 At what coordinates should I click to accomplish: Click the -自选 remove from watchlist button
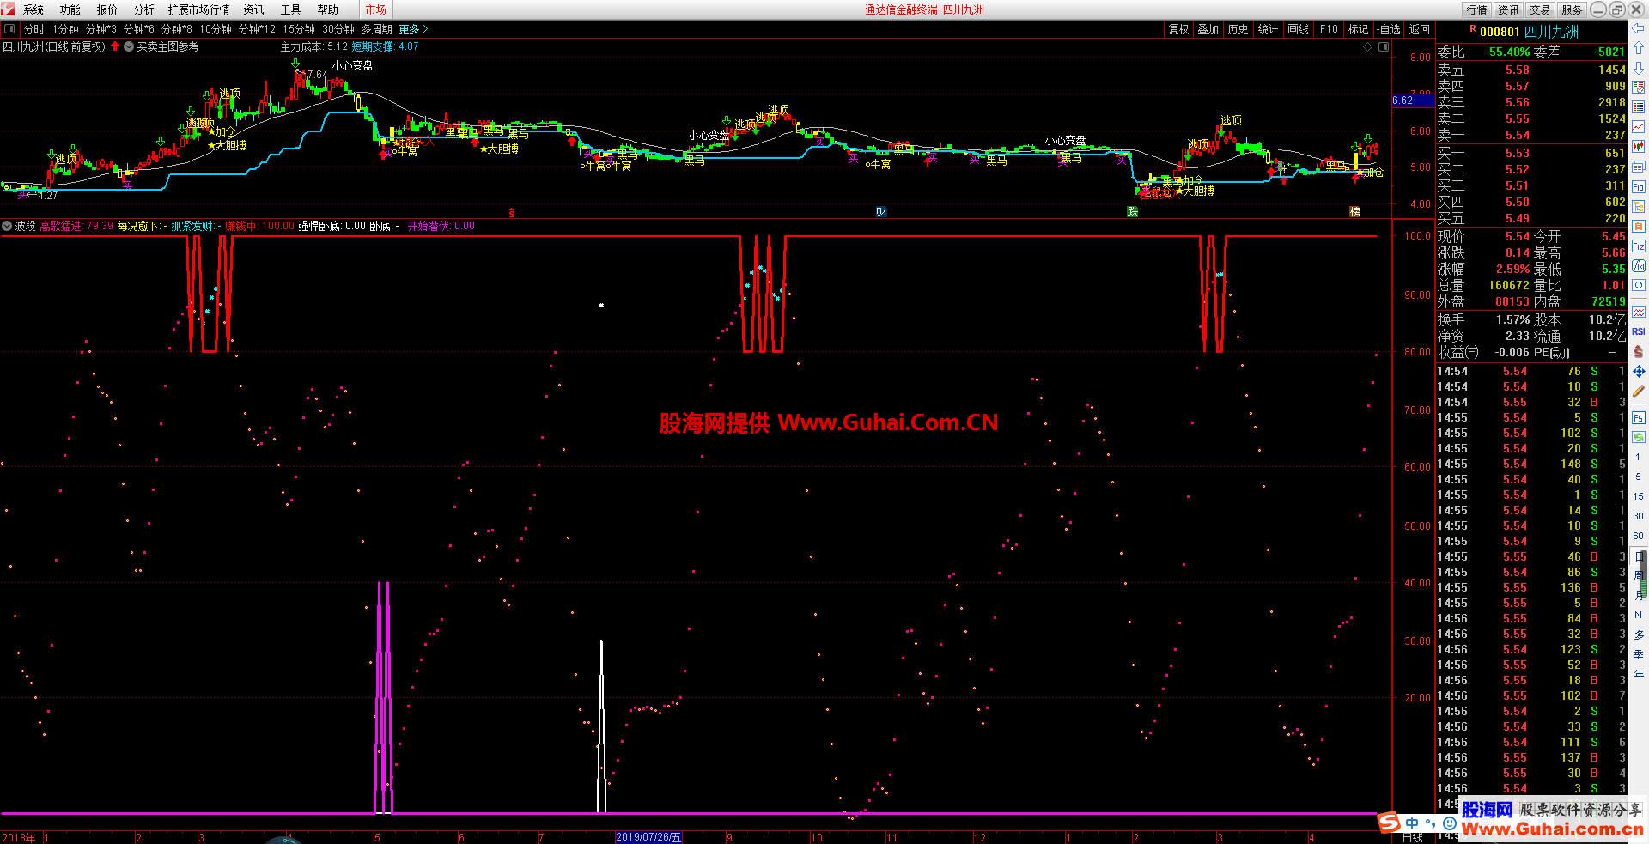[x=1389, y=29]
